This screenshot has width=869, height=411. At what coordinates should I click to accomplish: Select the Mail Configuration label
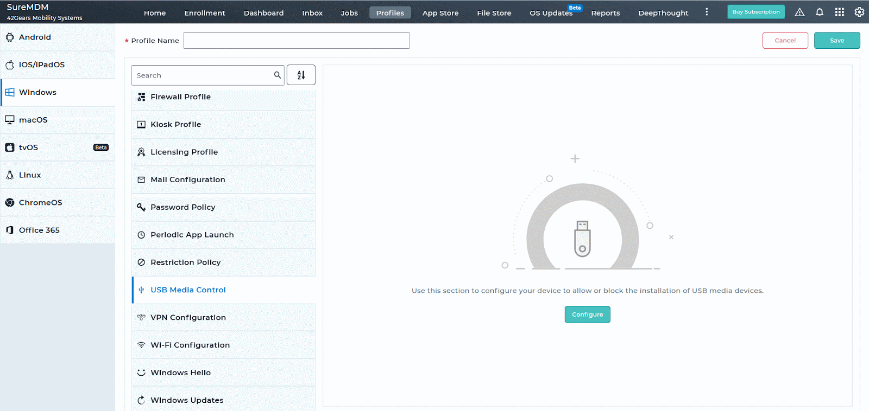(x=188, y=179)
